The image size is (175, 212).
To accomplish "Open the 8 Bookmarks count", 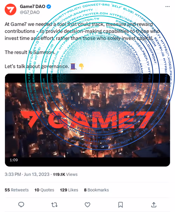I will point(96,190).
